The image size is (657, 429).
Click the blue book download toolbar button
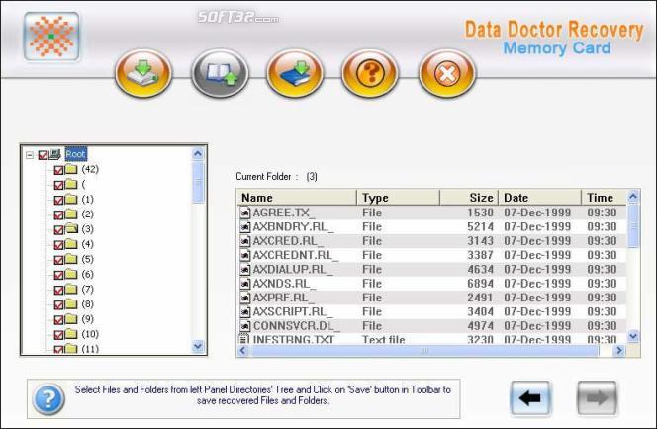pyautogui.click(x=295, y=73)
